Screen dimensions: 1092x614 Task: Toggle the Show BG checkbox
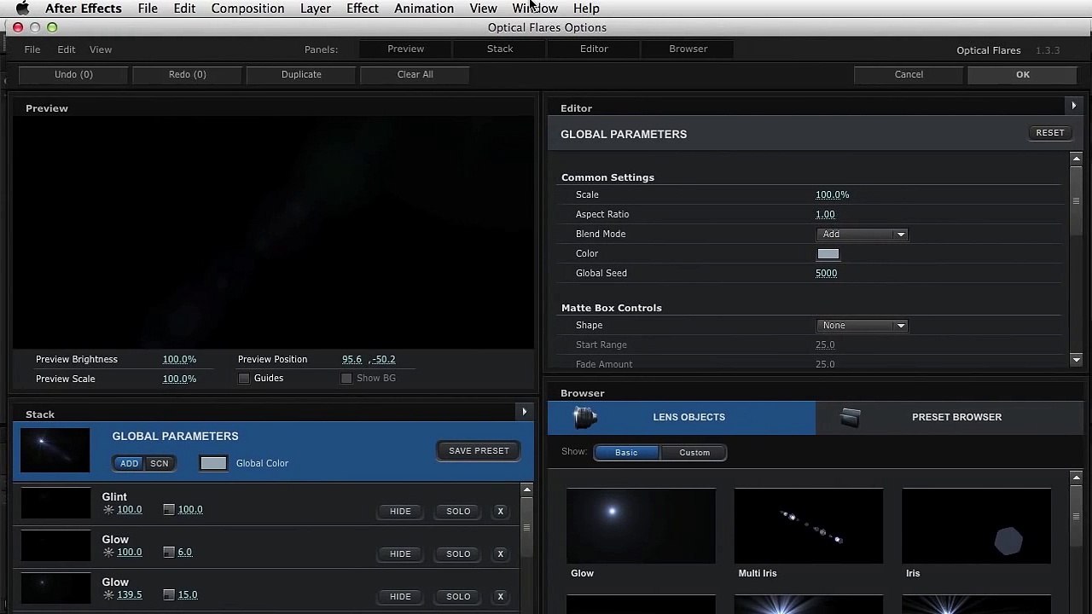pos(346,379)
